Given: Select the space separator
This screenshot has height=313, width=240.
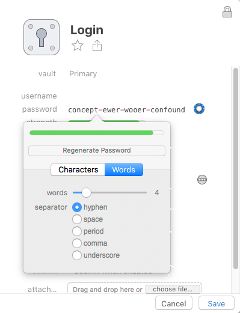Looking at the screenshot, I should click(x=77, y=219).
